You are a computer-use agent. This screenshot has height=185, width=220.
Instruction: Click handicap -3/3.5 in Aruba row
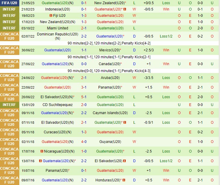tap(149, 78)
